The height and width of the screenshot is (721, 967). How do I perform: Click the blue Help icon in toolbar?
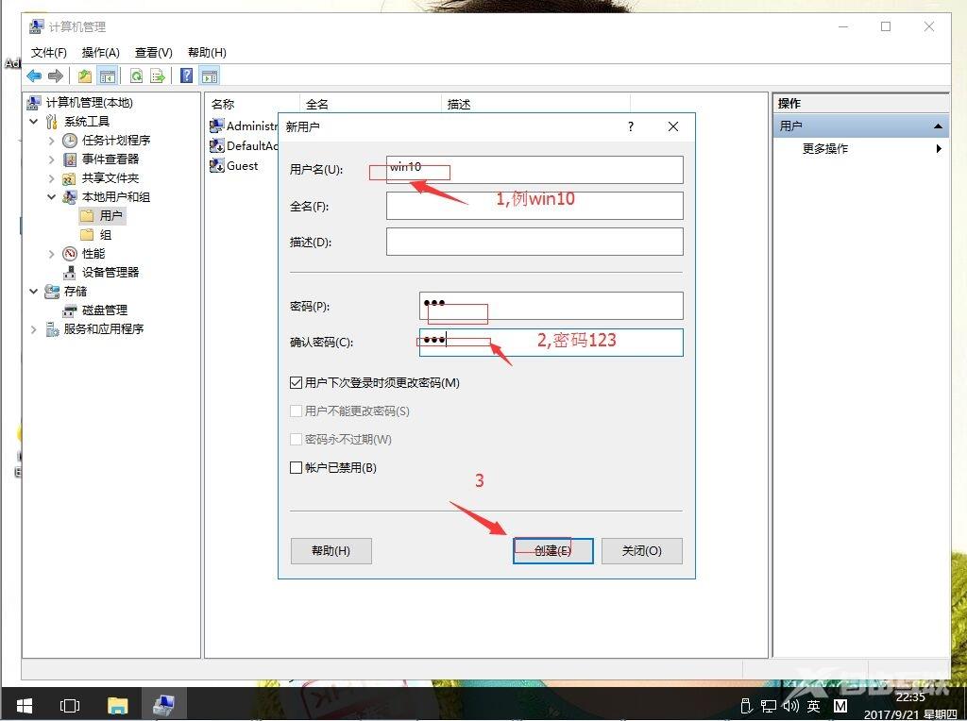pyautogui.click(x=187, y=76)
